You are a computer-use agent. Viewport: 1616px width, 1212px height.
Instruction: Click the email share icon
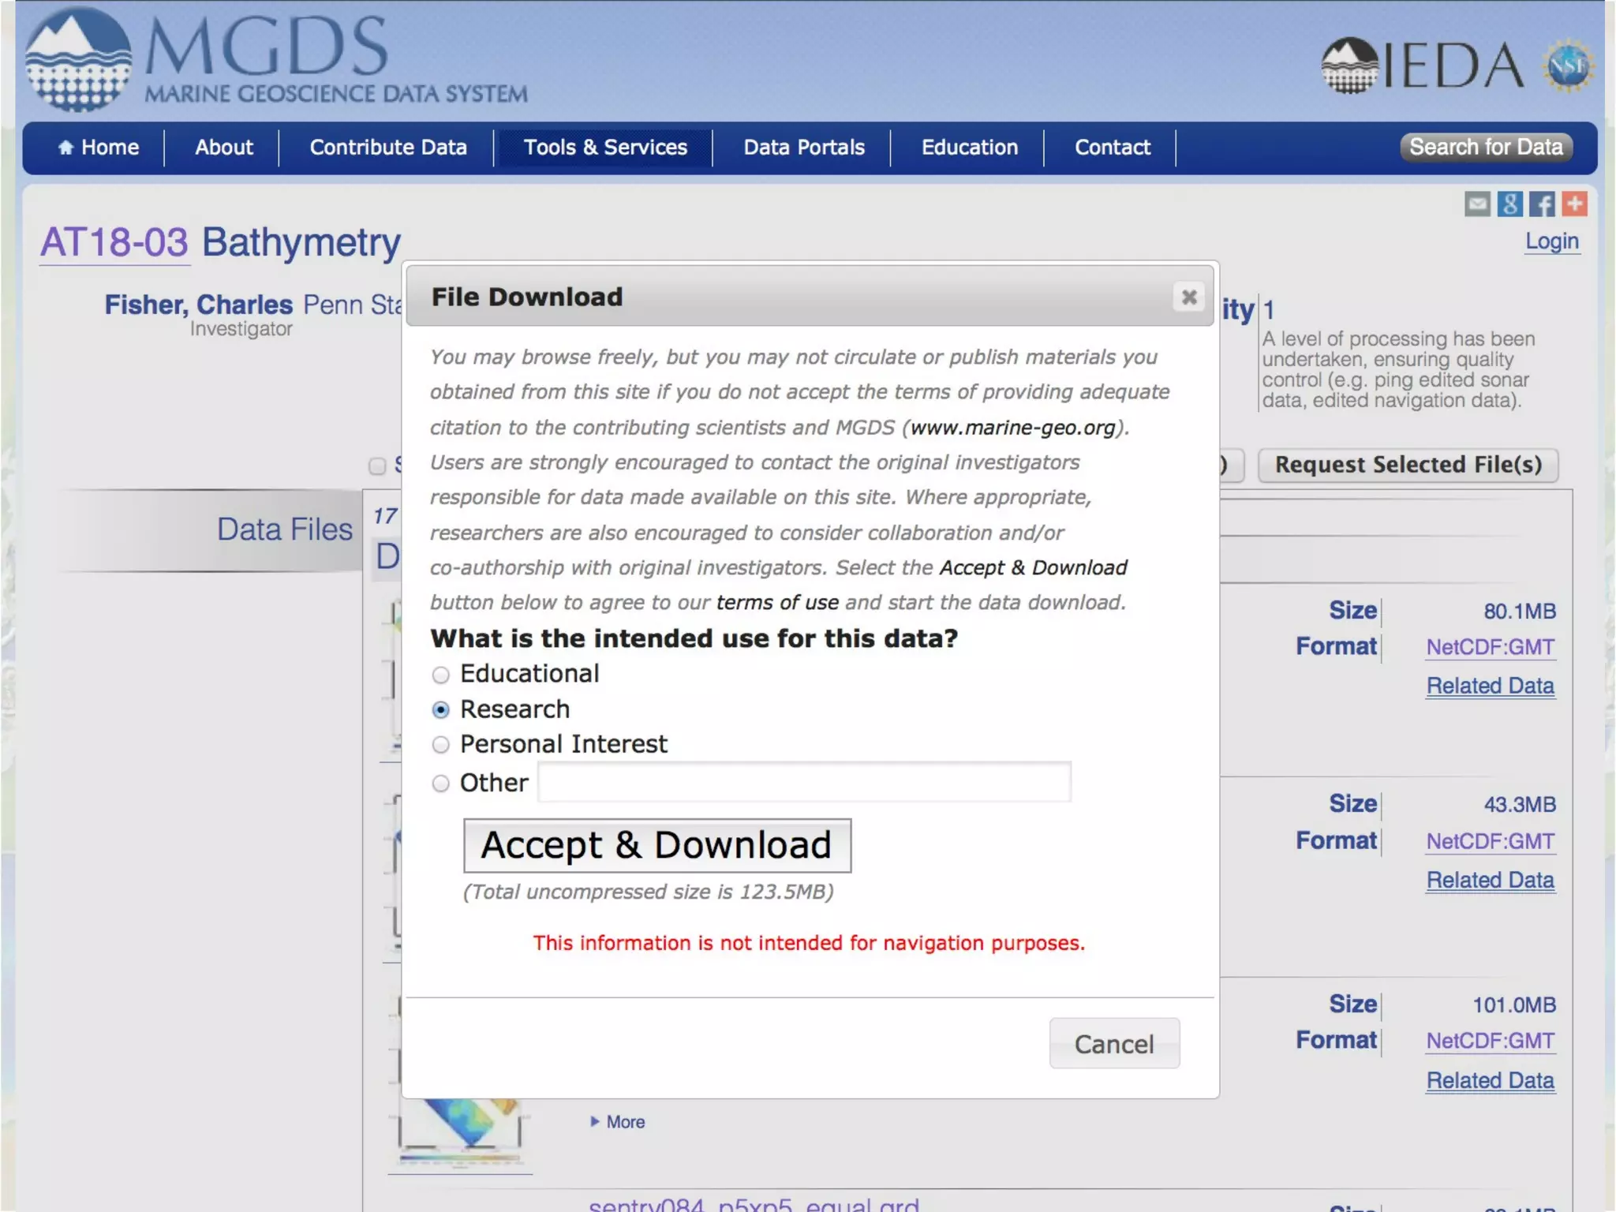pos(1477,204)
